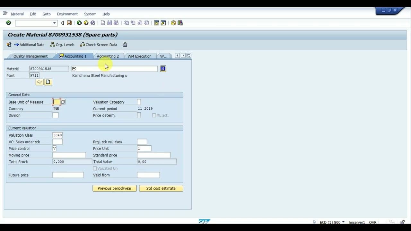Image resolution: width=411 pixels, height=231 pixels.
Task: Go back using the green arrow icon
Action: point(79,23)
